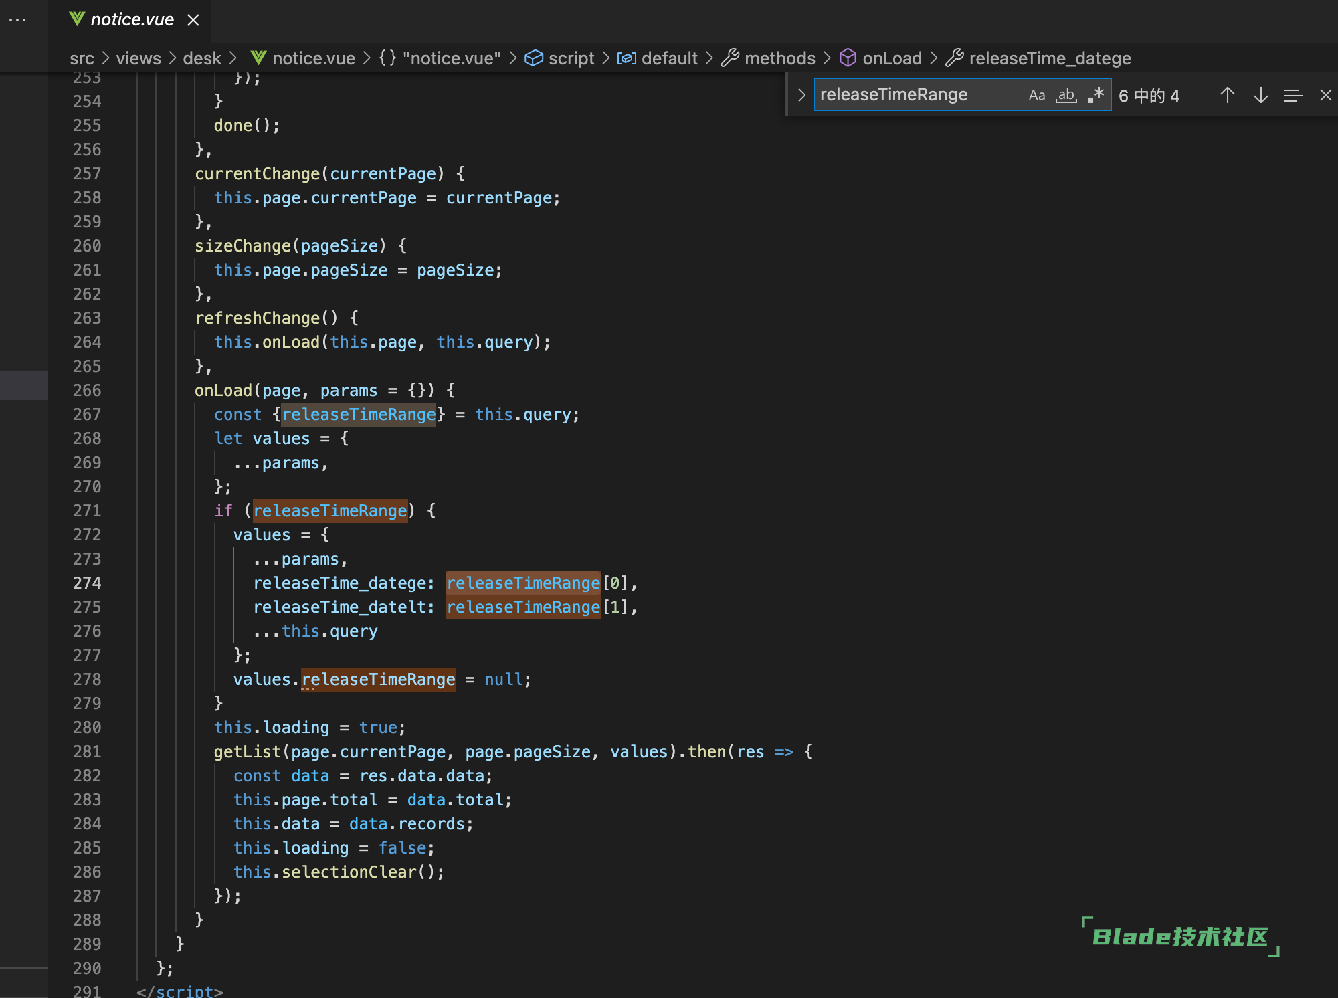The width and height of the screenshot is (1338, 998).
Task: Click the match count '6 中的 4'
Action: coord(1149,96)
